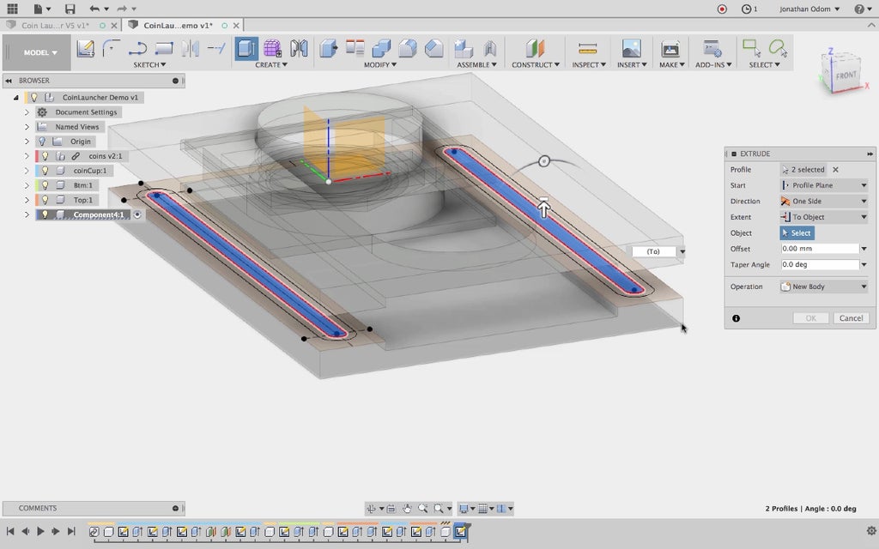Click the Press Pull icon in Modify

click(329, 49)
